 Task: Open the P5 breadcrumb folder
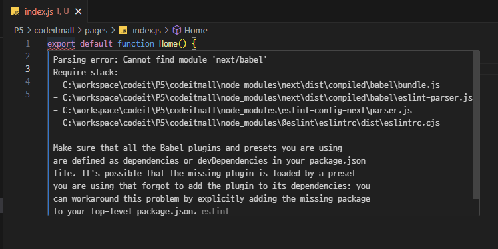point(19,31)
